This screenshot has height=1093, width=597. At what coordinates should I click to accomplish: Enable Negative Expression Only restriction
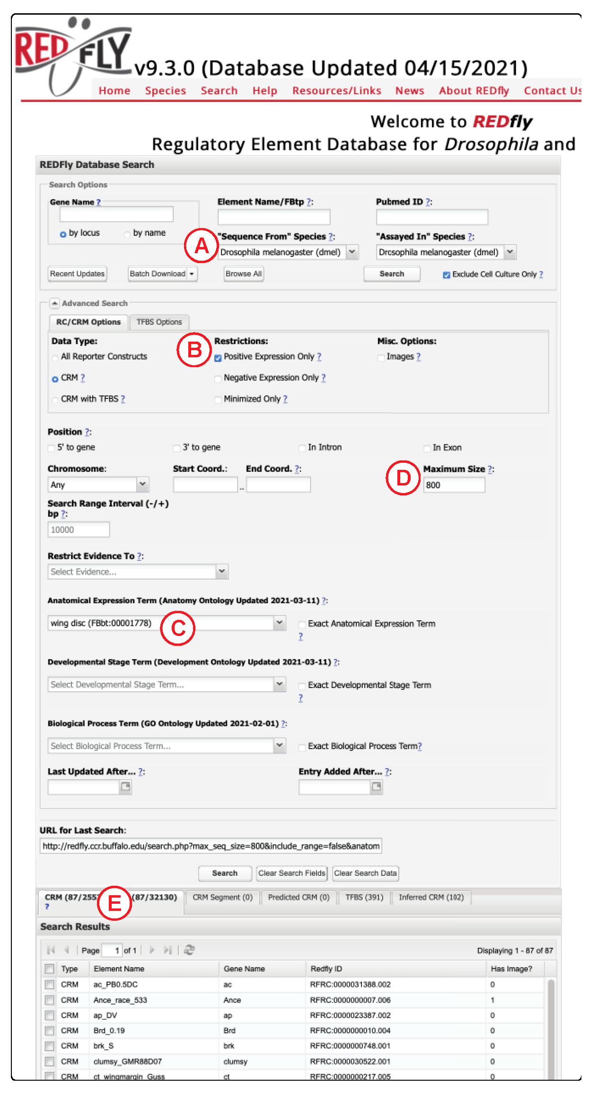tap(218, 379)
